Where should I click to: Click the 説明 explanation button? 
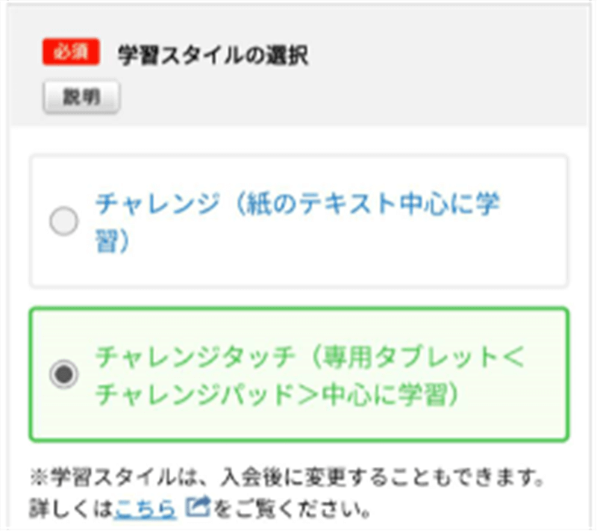click(x=81, y=97)
